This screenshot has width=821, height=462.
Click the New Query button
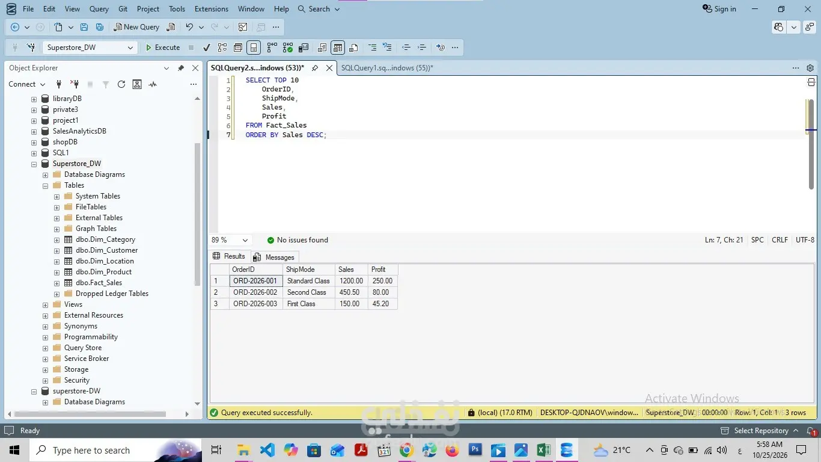pos(137,27)
